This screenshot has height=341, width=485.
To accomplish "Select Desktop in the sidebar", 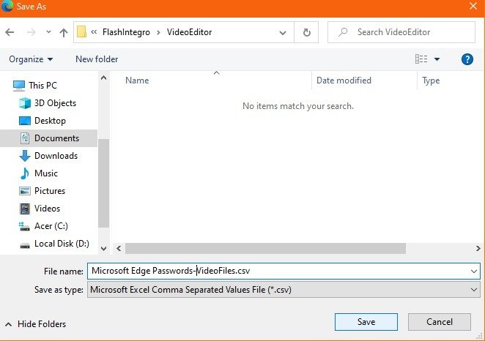I will 50,121.
